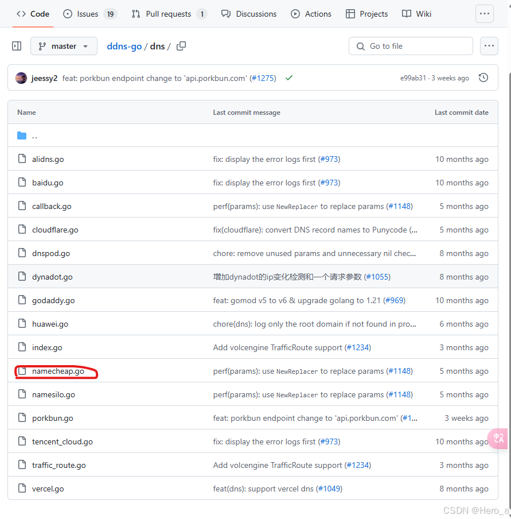Open cloudflare Punycode commit message
This screenshot has height=519, width=511.
[x=315, y=230]
